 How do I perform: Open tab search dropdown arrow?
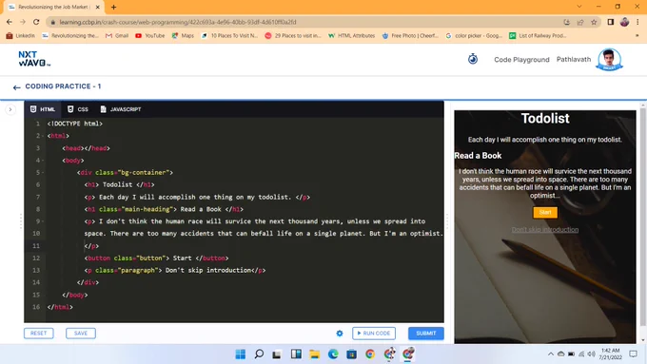point(579,7)
